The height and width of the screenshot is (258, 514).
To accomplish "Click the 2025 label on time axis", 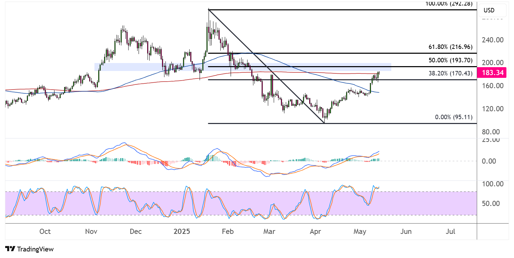I will coord(182,231).
